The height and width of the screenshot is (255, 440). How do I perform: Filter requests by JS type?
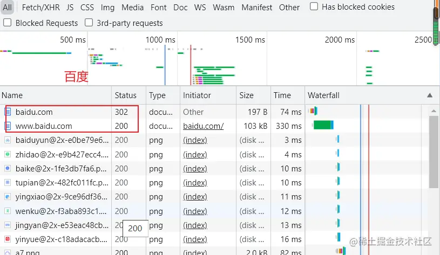(70, 8)
